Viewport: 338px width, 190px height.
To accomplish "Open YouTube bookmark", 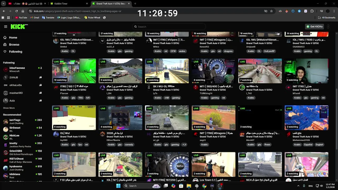I will [21, 18].
